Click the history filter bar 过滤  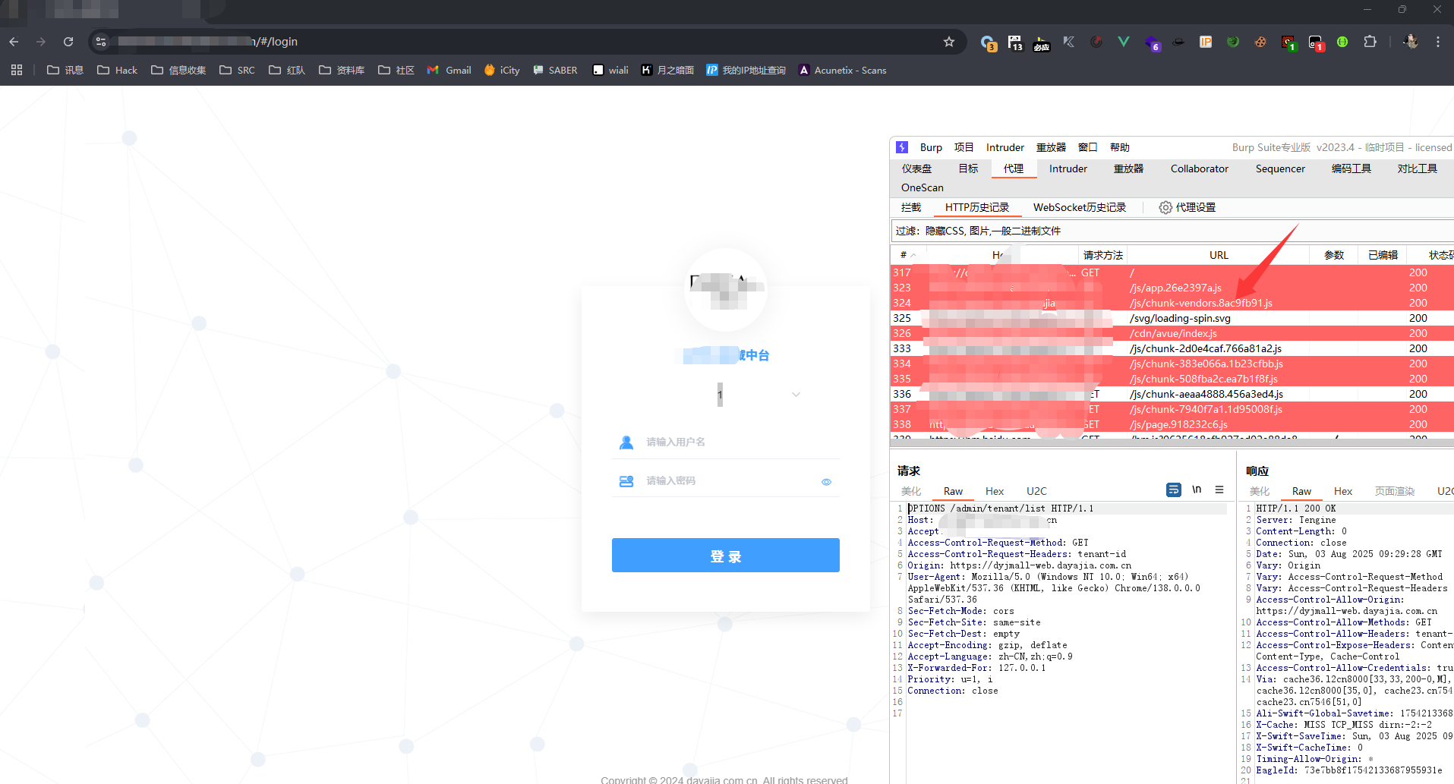1172,231
